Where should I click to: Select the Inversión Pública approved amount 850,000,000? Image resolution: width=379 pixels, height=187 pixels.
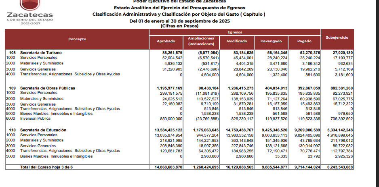point(169,119)
